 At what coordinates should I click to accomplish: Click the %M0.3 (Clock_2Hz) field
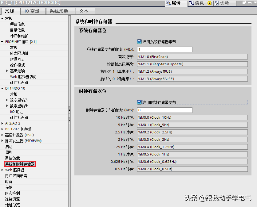click(x=192, y=140)
